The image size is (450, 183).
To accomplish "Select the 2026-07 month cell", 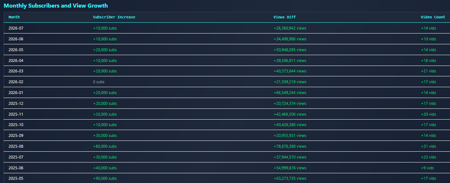I will point(16,28).
